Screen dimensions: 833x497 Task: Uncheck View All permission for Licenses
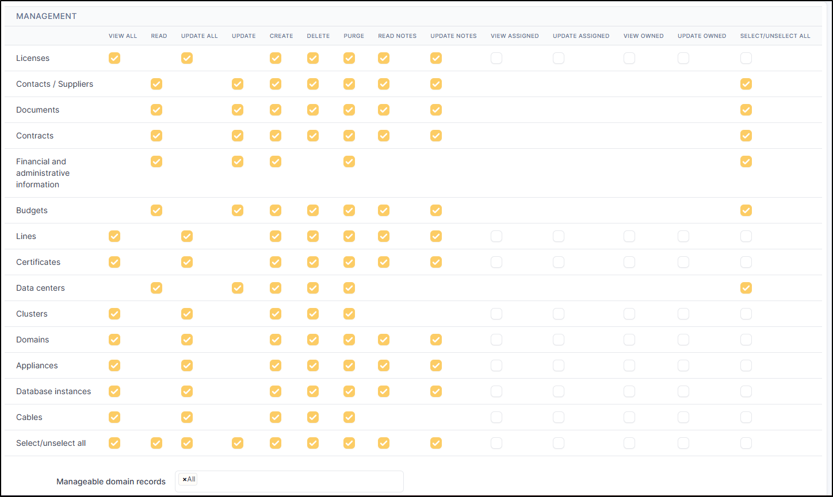pyautogui.click(x=114, y=58)
